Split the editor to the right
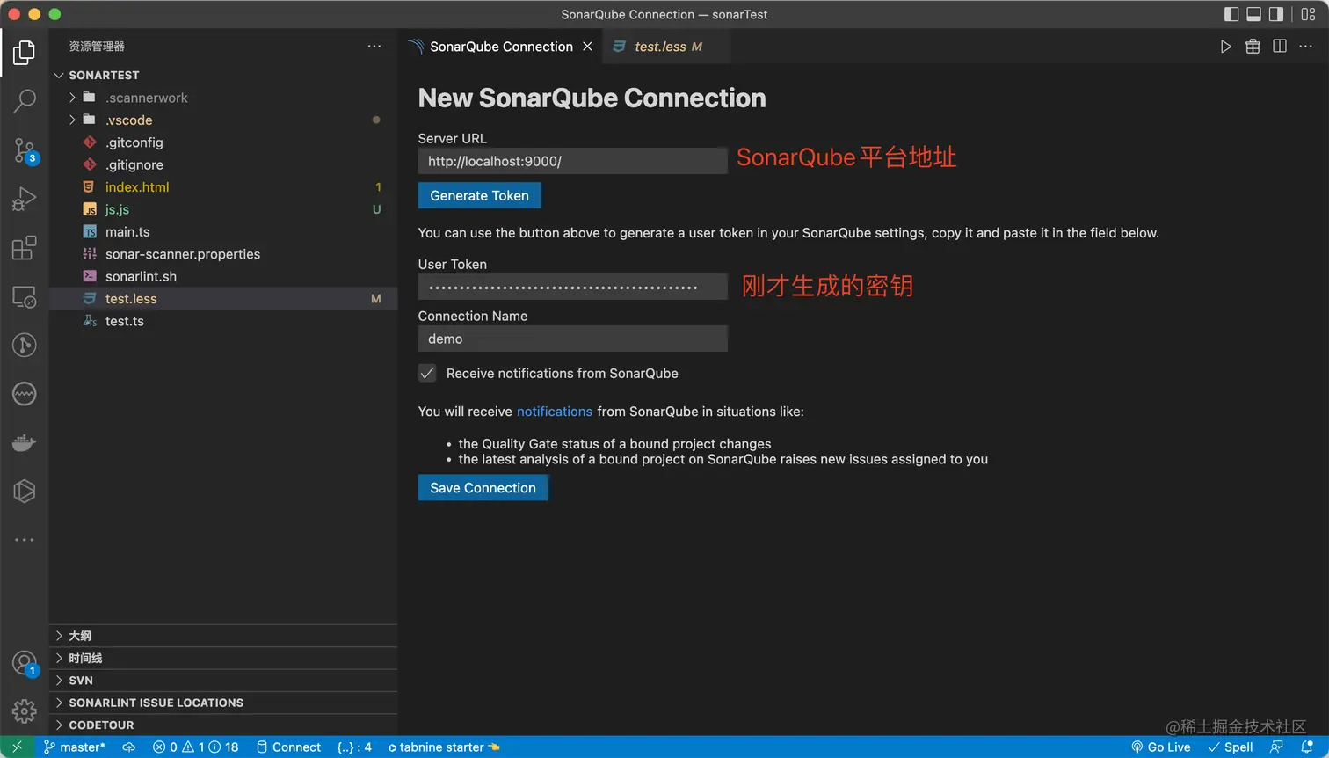The width and height of the screenshot is (1329, 758). pyautogui.click(x=1280, y=47)
